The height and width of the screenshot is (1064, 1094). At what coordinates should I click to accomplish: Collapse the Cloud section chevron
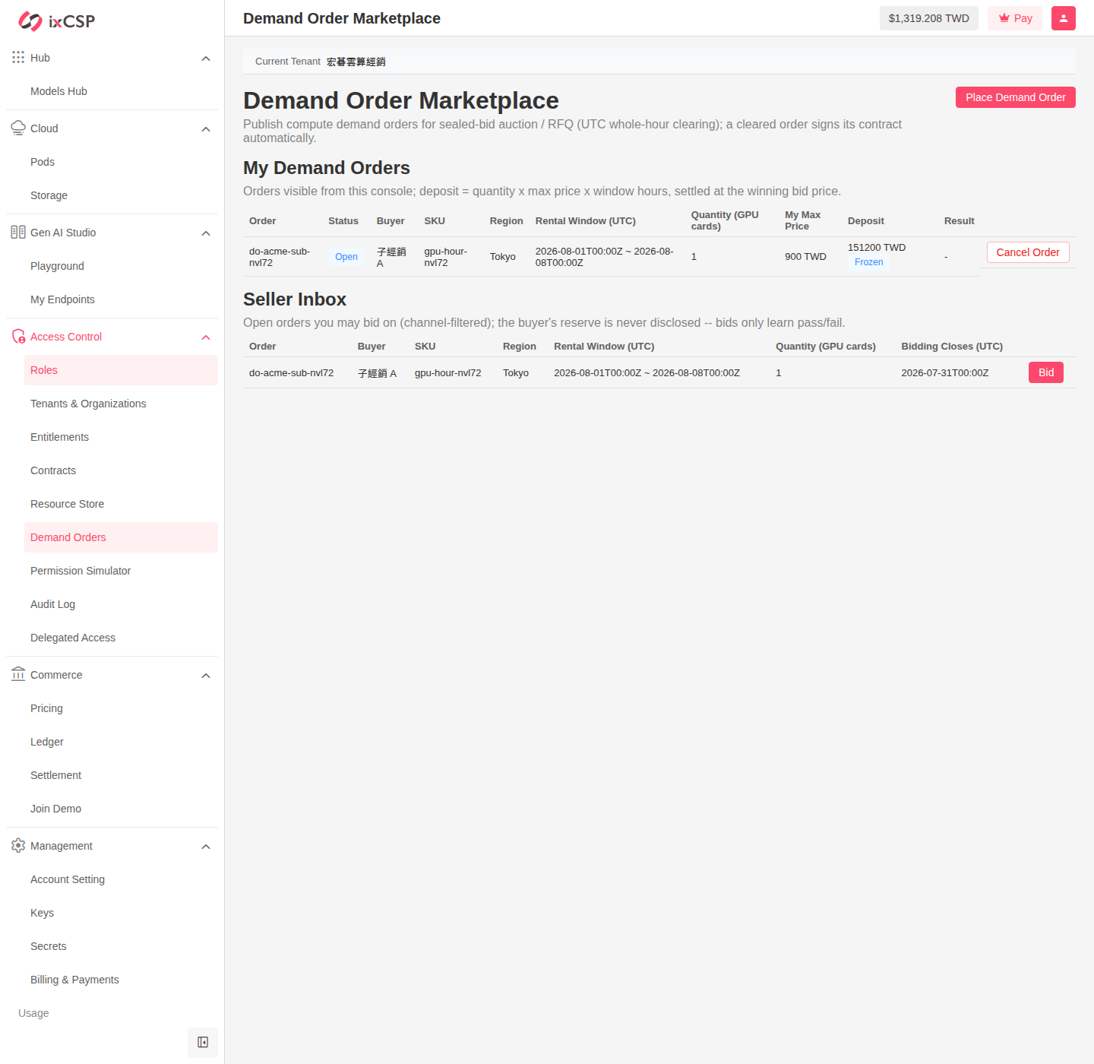[x=206, y=129]
